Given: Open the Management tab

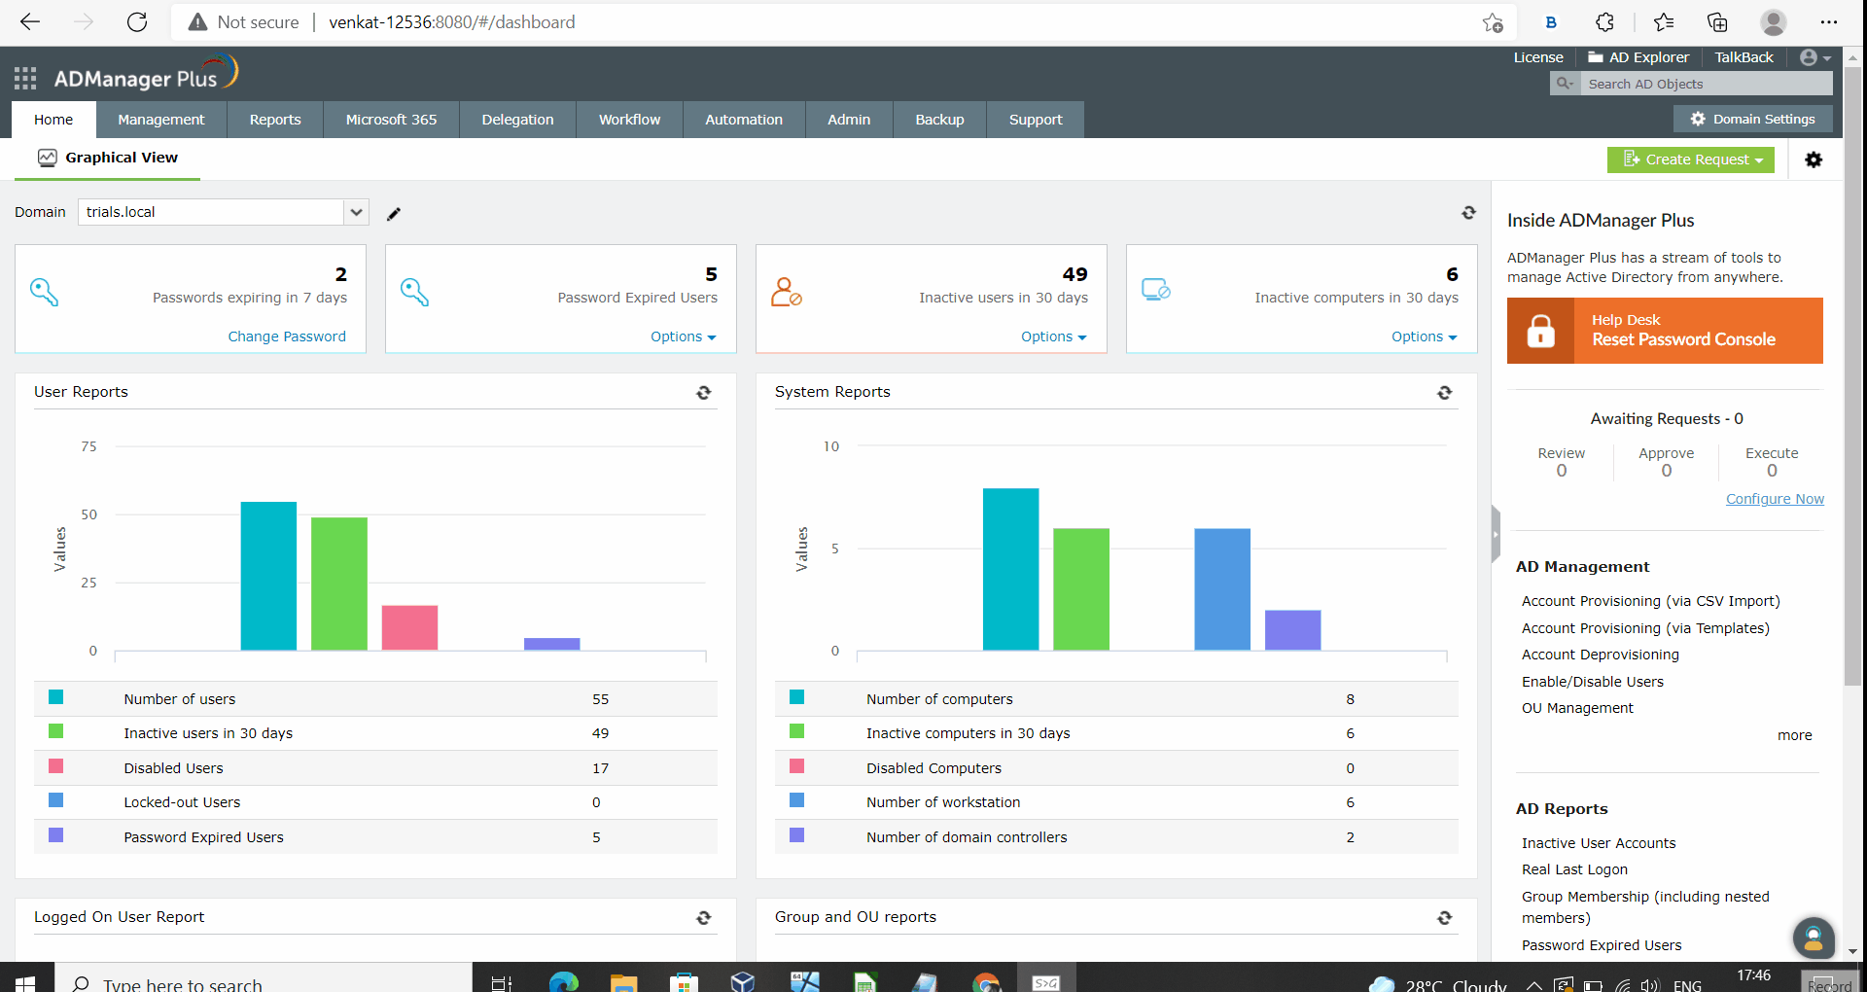Looking at the screenshot, I should [x=161, y=120].
